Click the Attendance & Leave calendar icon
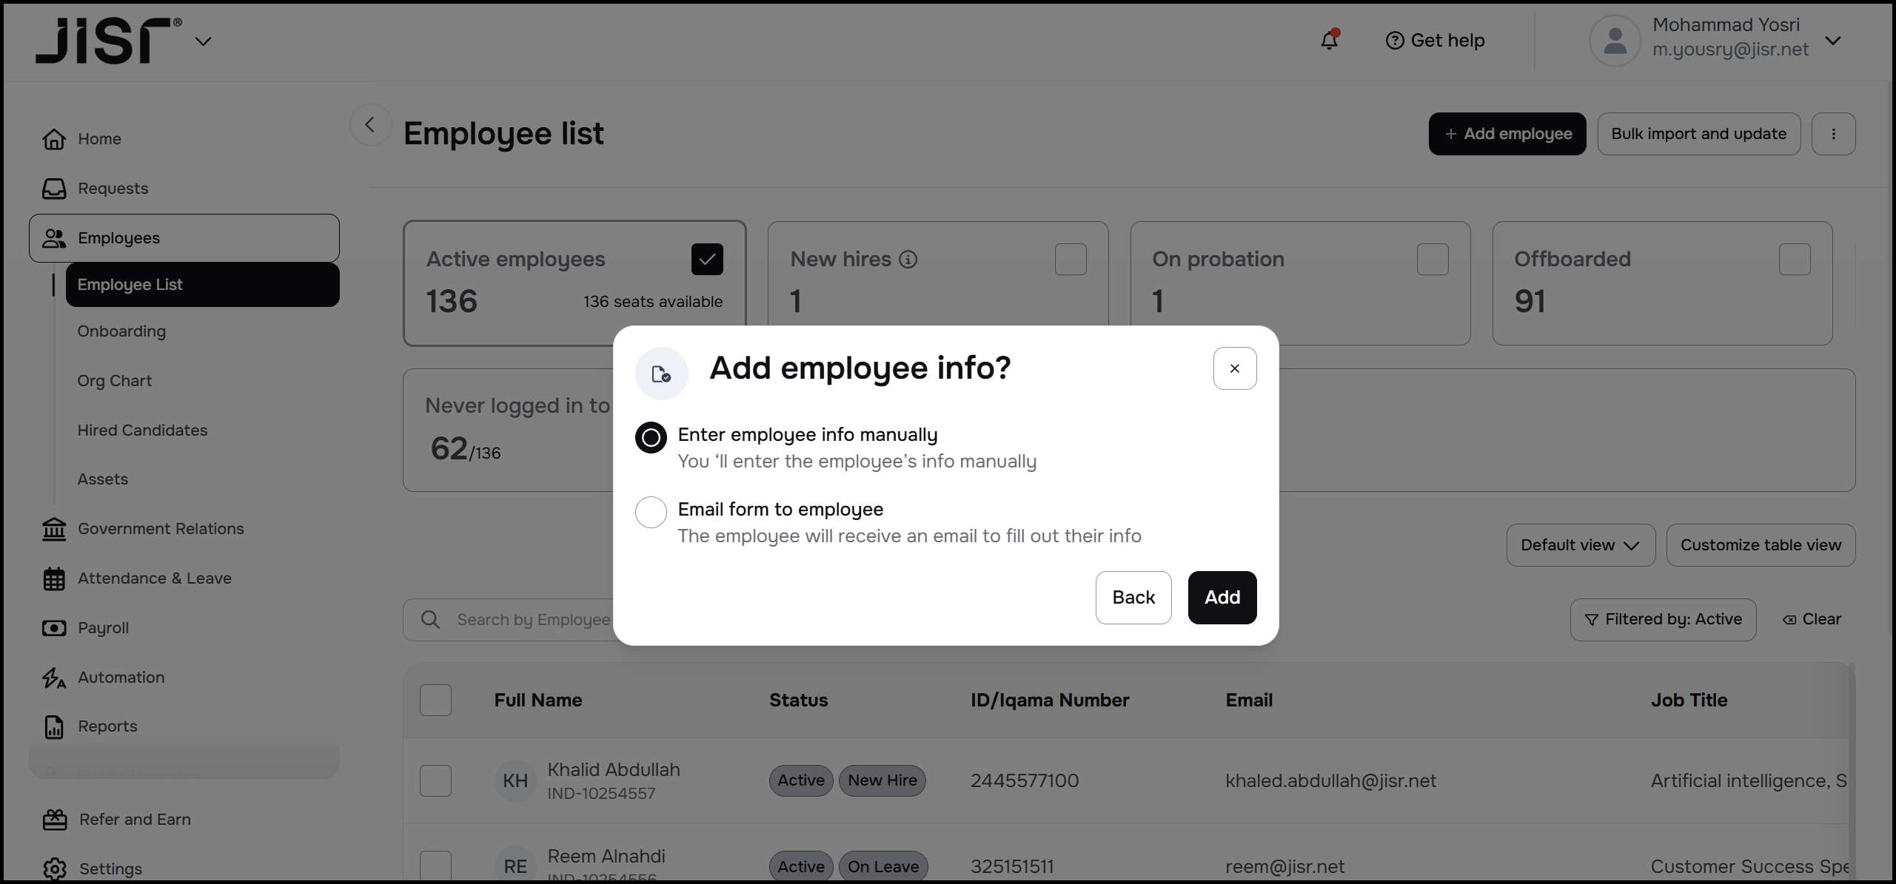Image resolution: width=1896 pixels, height=884 pixels. [54, 578]
